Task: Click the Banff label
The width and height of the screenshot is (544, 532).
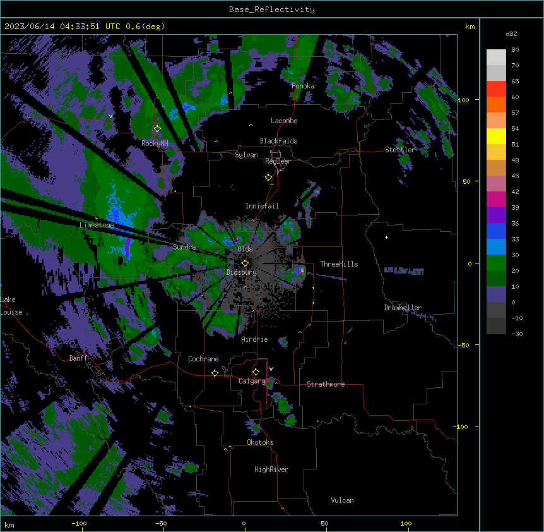Action: [78, 358]
